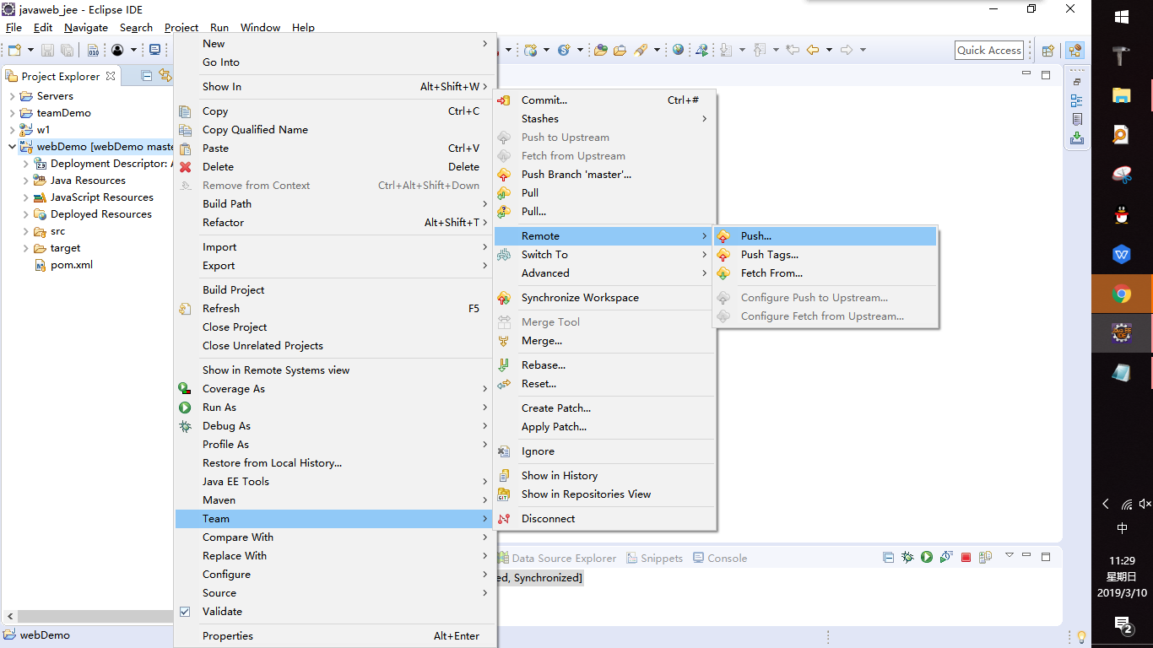The width and height of the screenshot is (1153, 648).
Task: Switch to the Data Source Explorer tab
Action: (x=557, y=558)
